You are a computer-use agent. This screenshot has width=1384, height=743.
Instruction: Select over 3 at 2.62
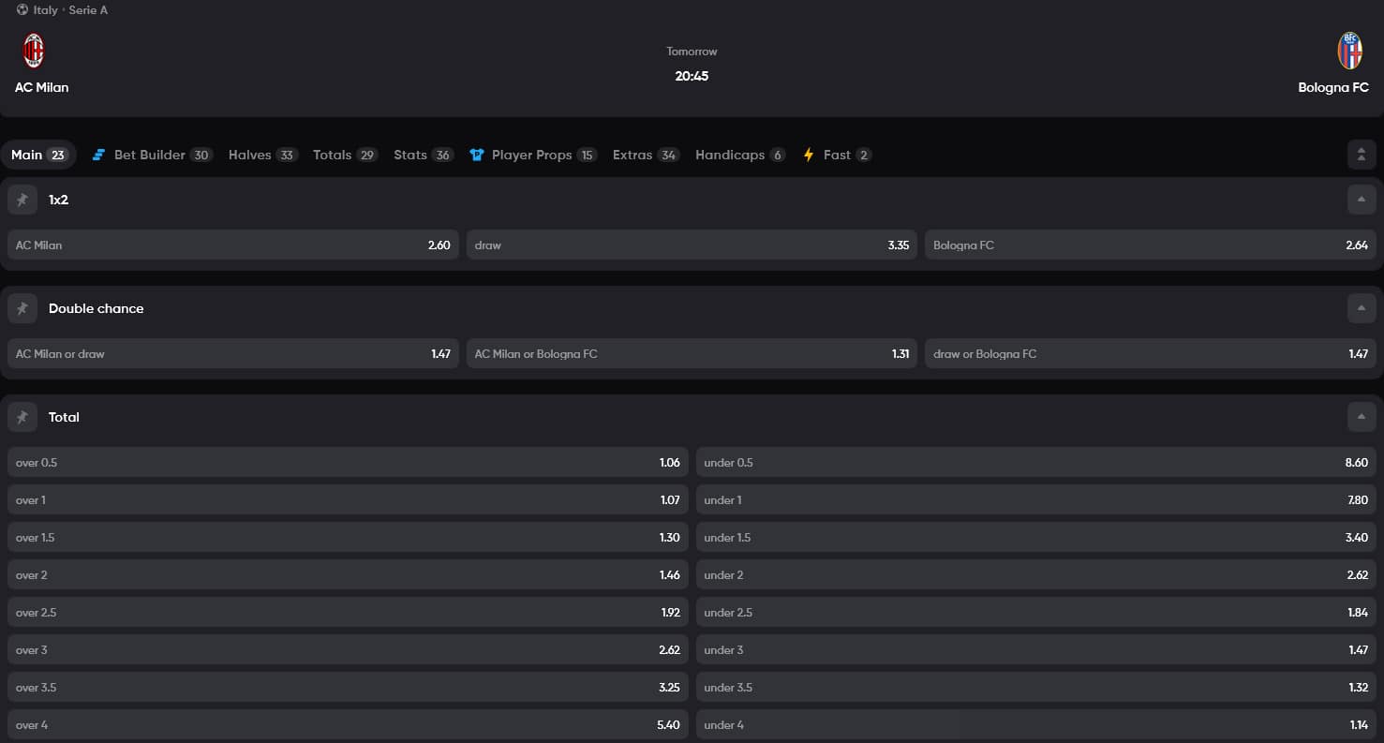click(x=348, y=650)
